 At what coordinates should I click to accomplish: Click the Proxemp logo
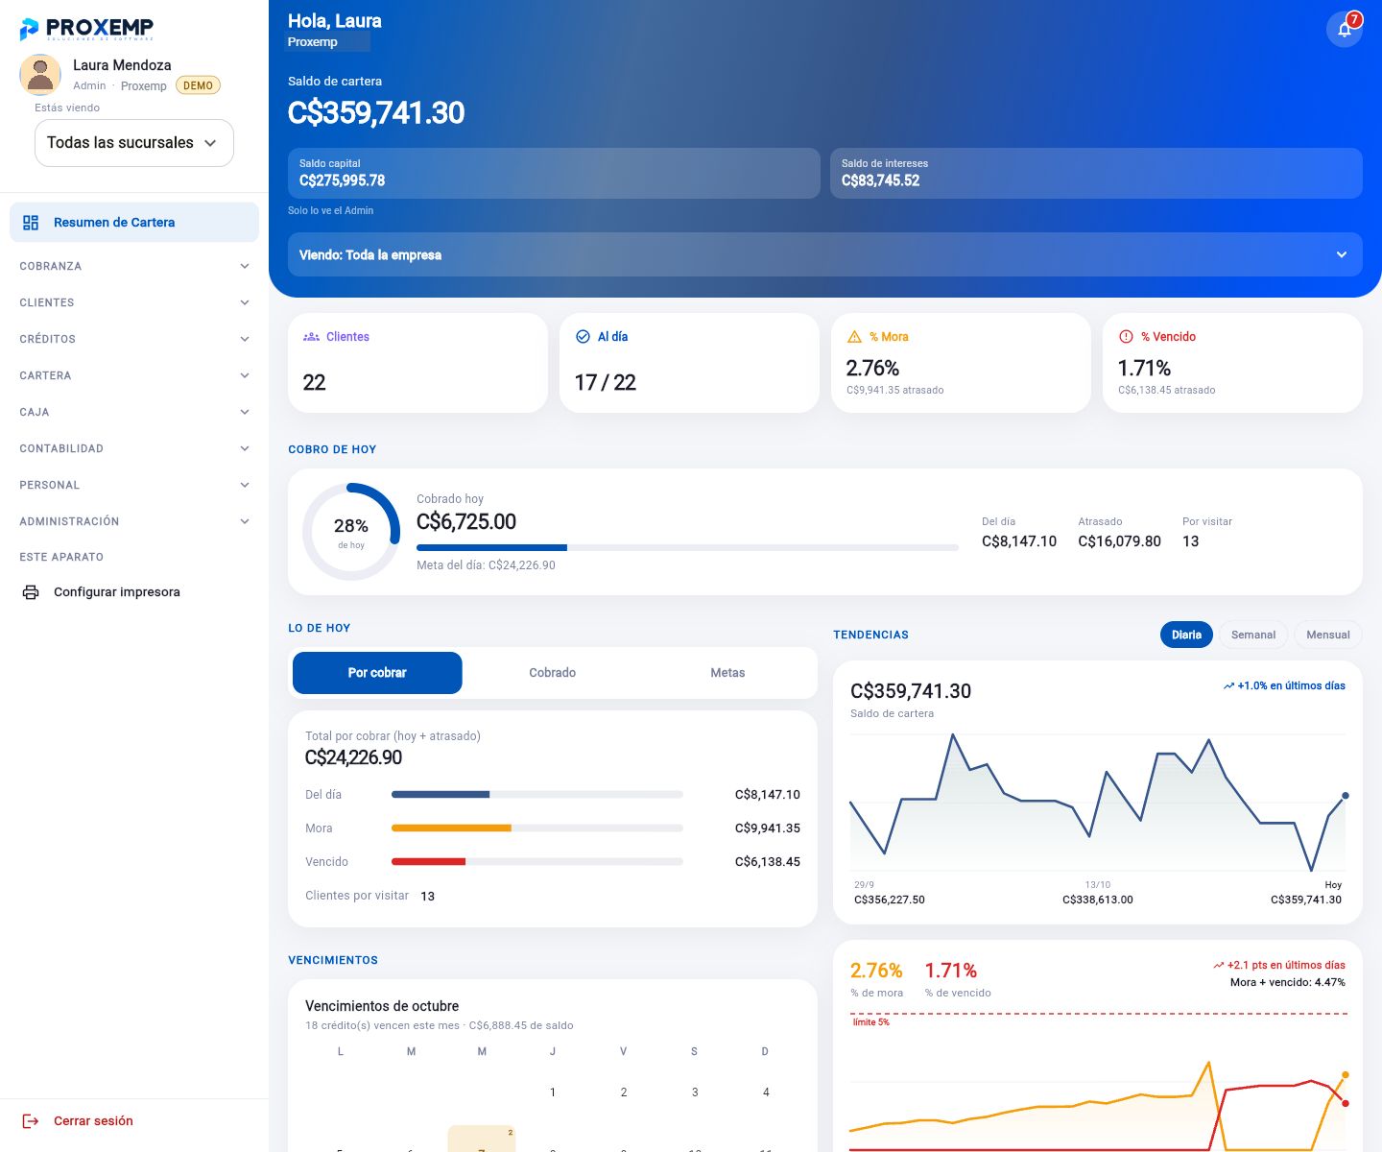pos(86,29)
